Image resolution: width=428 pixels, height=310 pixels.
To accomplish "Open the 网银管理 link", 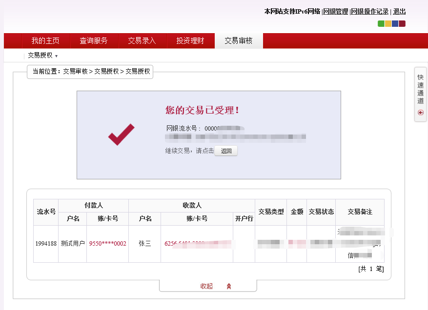I will click(336, 12).
